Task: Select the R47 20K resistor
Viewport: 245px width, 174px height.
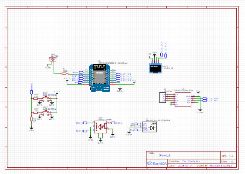Action: (31, 119)
